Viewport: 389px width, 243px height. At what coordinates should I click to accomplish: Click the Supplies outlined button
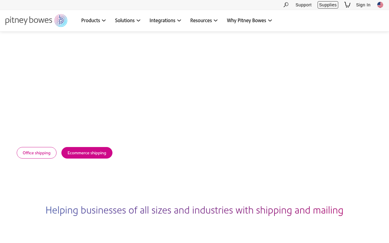(x=328, y=5)
